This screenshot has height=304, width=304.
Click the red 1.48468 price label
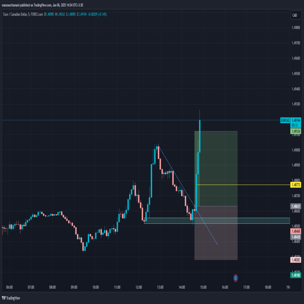coord(296,231)
